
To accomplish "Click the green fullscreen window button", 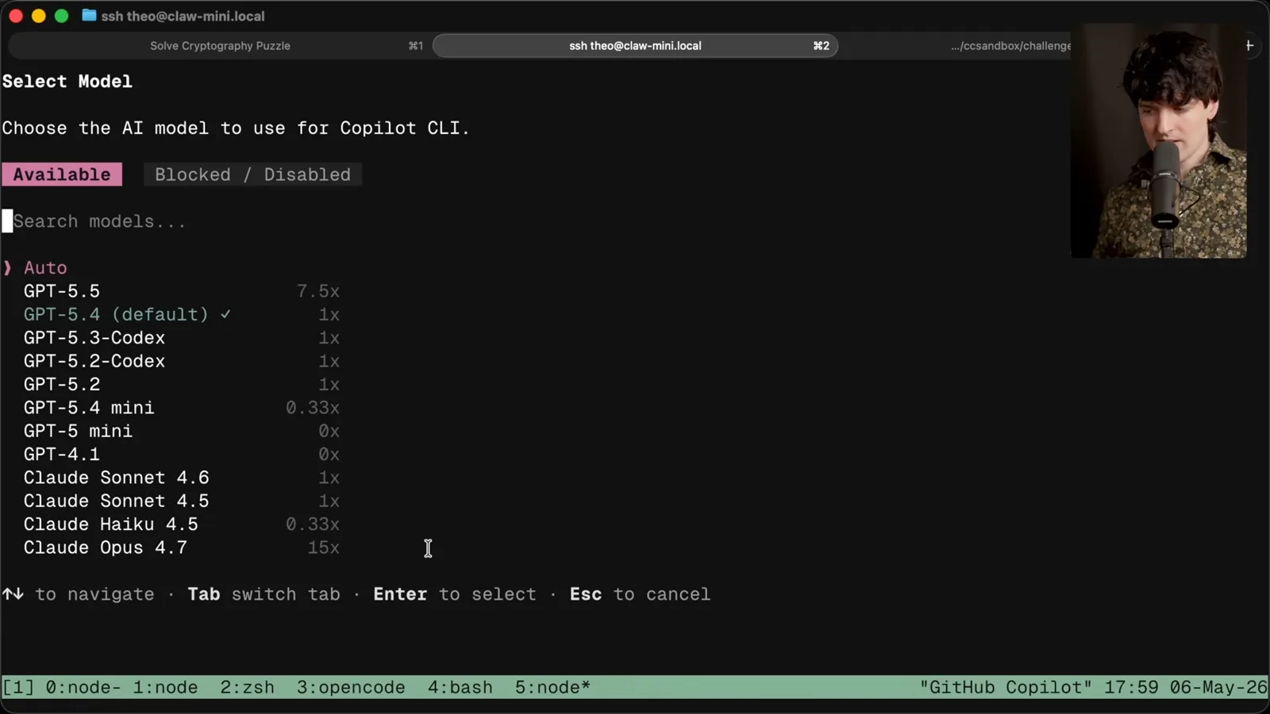I will coord(61,16).
